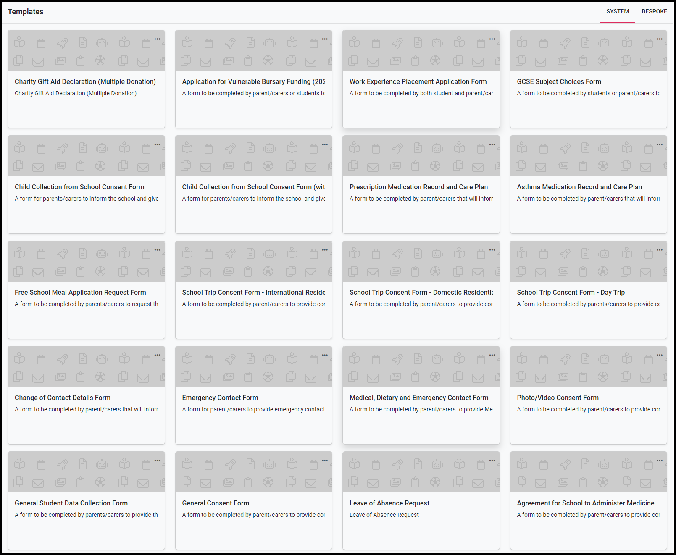Open Medical, Dietary and Emergency Contact Form title
The height and width of the screenshot is (555, 676).
pyautogui.click(x=419, y=398)
